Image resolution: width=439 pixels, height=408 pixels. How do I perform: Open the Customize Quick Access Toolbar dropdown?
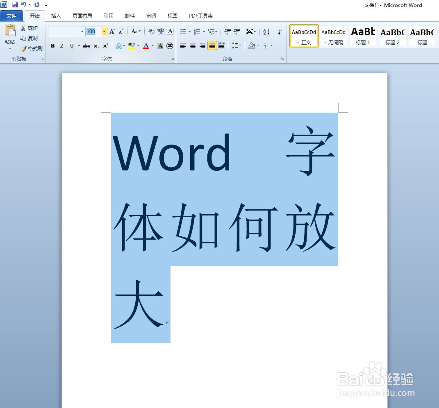tap(46, 5)
